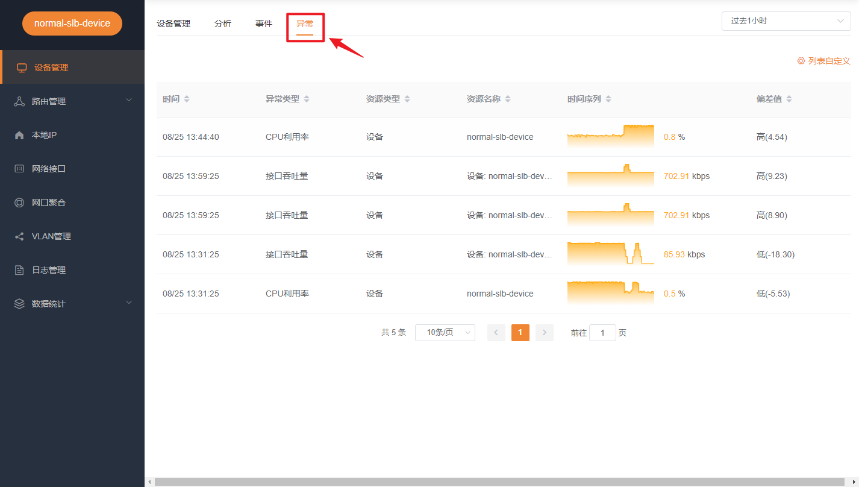Viewport: 859px width, 487px height.
Task: Switch to the 事件 tab
Action: coord(263,24)
